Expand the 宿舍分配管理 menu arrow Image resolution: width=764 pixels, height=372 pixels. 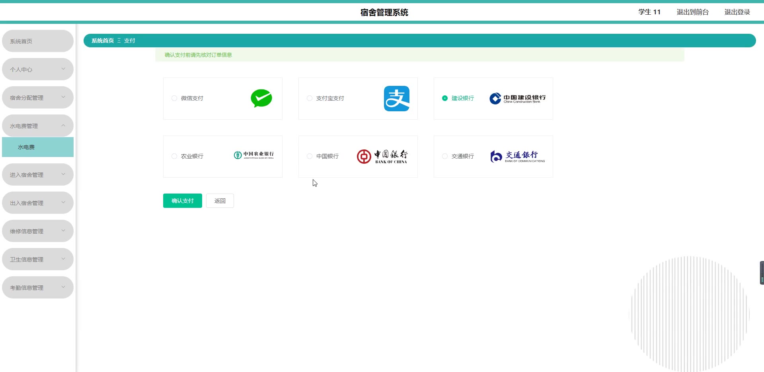tap(63, 97)
